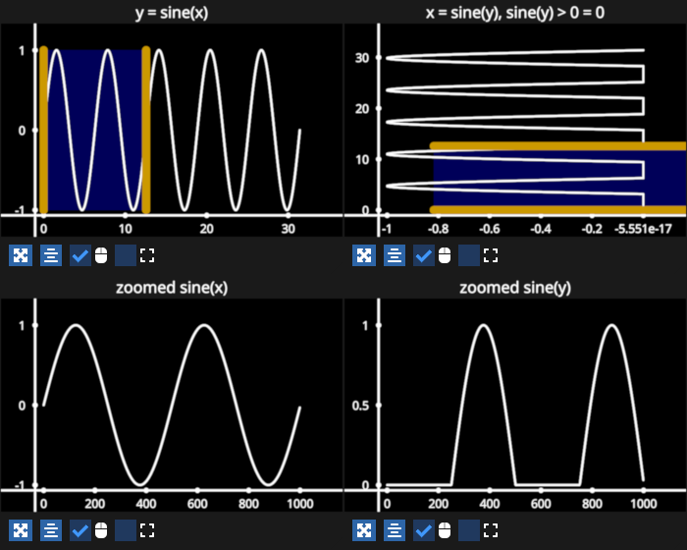The height and width of the screenshot is (550, 687).
Task: Click the right gold edge of the sine(x) selector
Action: 146,130
